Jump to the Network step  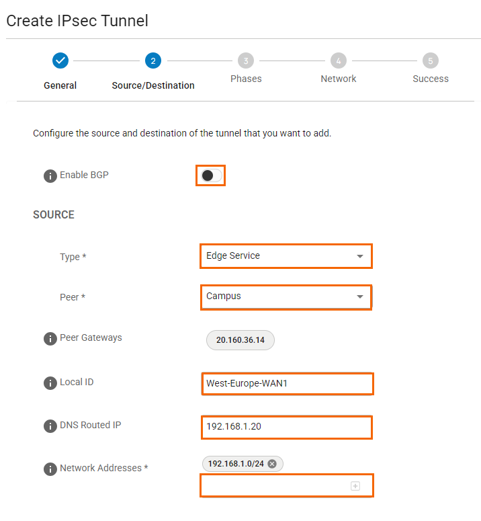click(x=339, y=61)
